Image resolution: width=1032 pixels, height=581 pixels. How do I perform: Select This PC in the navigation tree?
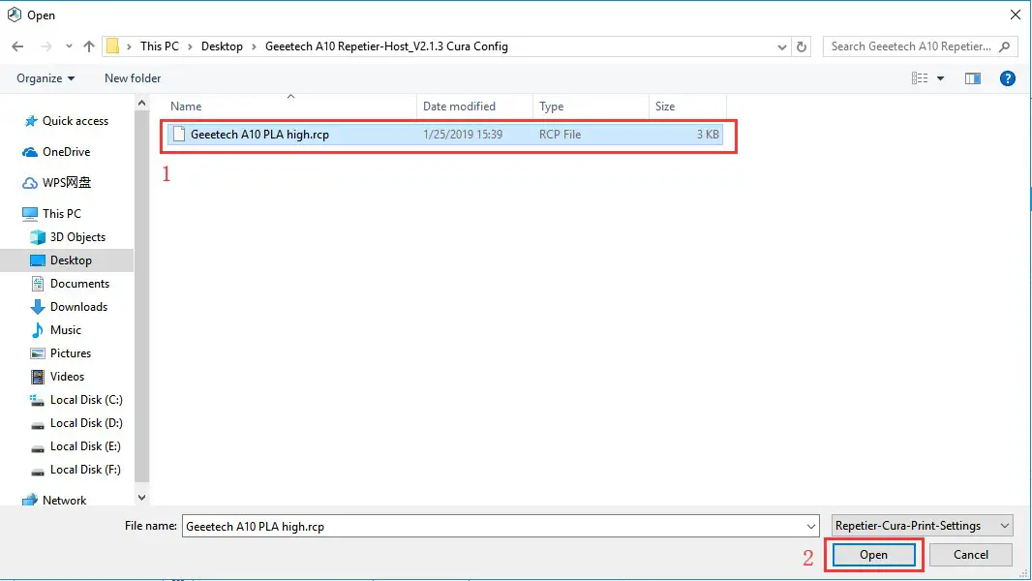coord(62,214)
